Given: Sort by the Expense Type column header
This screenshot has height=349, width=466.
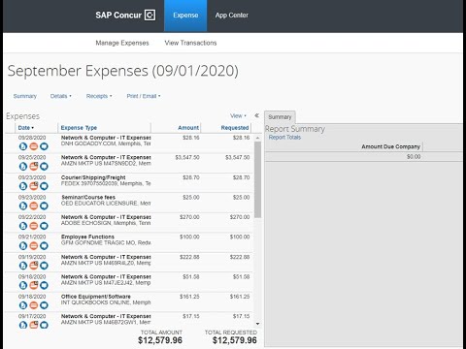Looking at the screenshot, I should coord(79,128).
